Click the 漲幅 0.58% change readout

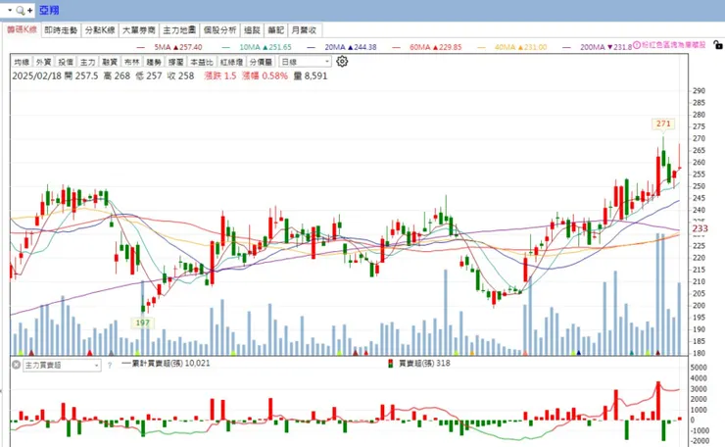[265, 75]
